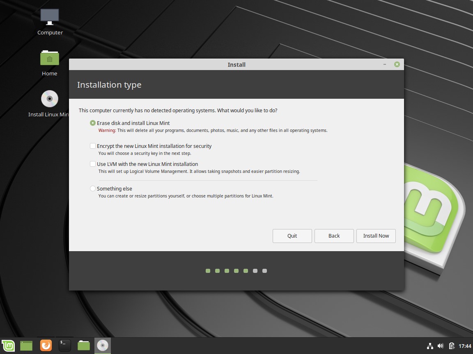Enable Use LVM with the new installation
The image size is (473, 354).
[x=92, y=164]
